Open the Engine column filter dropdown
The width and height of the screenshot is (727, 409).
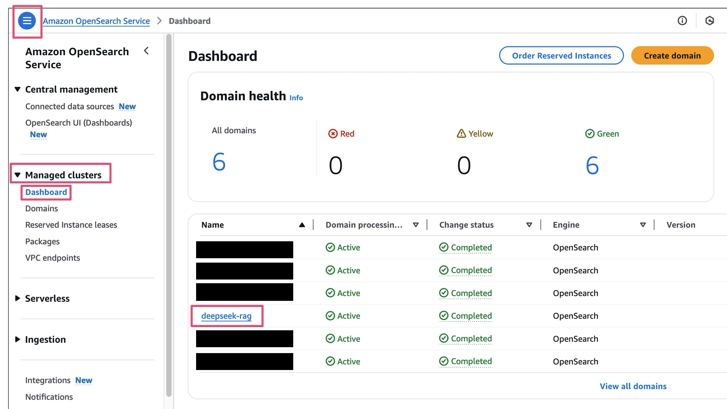(643, 225)
